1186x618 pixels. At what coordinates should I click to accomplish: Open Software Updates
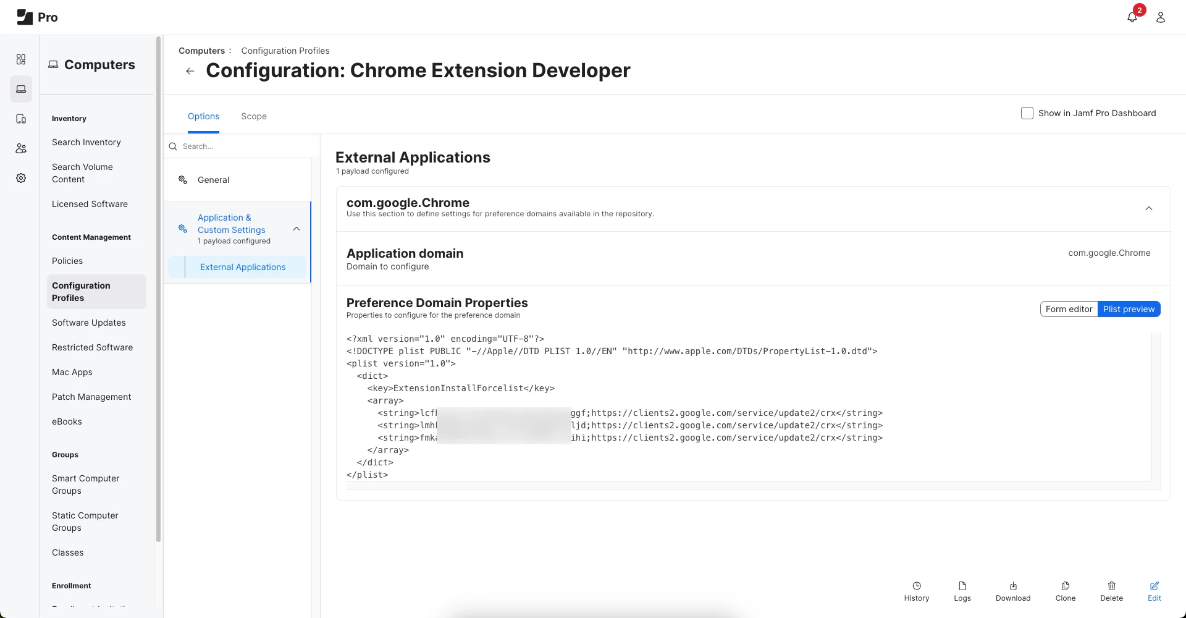coord(89,323)
